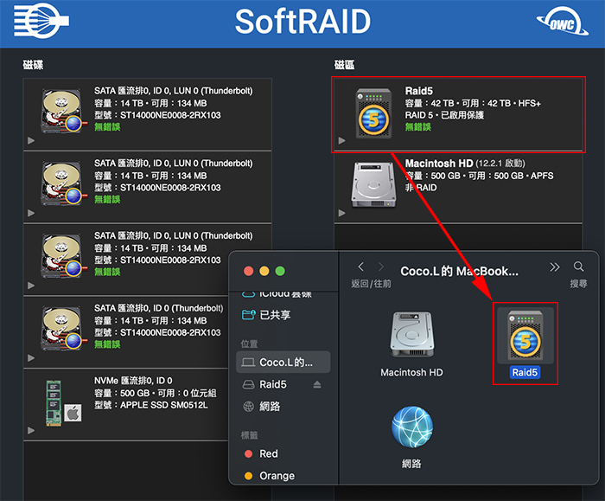
Task: Click '容量:500 GB · 可用:0 位元組' text
Action: pos(155,393)
